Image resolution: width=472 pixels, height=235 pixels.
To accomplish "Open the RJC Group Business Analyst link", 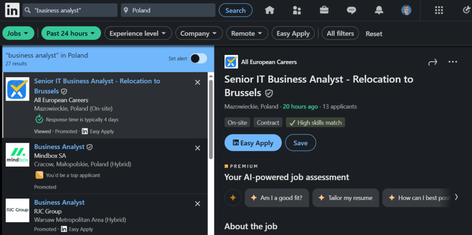I will (x=59, y=202).
